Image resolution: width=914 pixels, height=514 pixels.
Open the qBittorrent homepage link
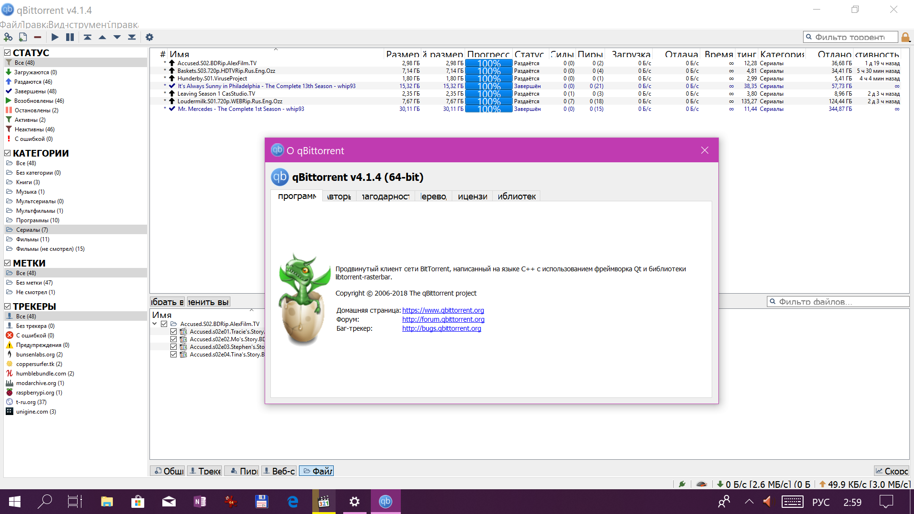coord(443,310)
